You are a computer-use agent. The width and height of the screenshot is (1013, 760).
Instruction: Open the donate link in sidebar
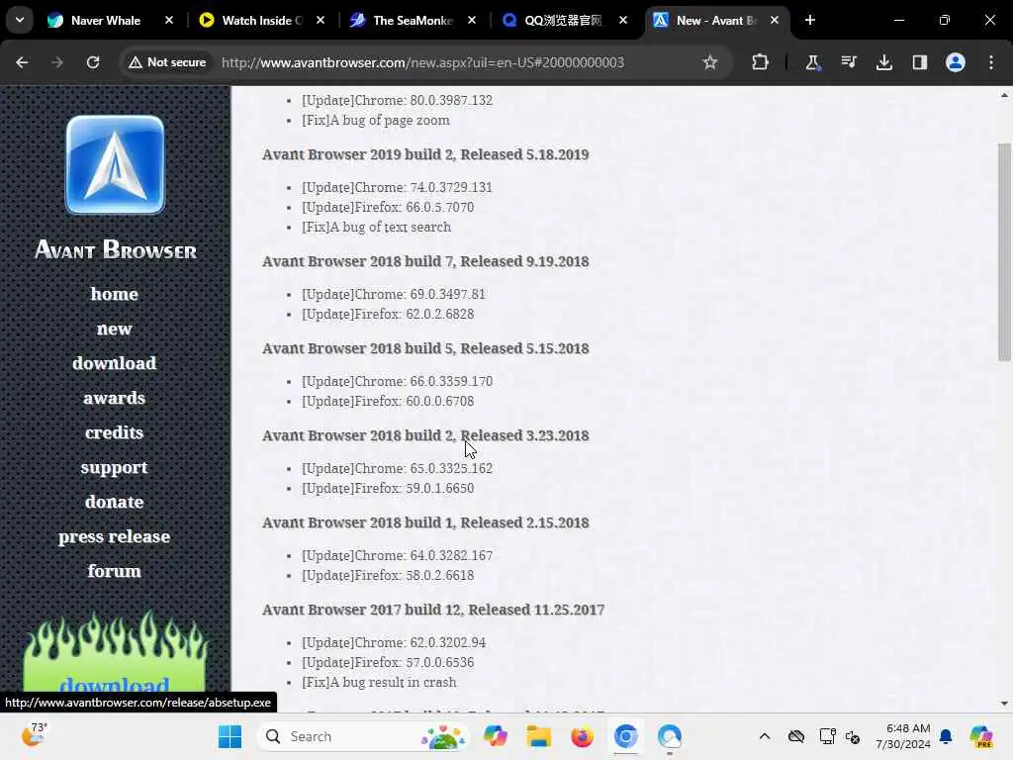click(115, 502)
